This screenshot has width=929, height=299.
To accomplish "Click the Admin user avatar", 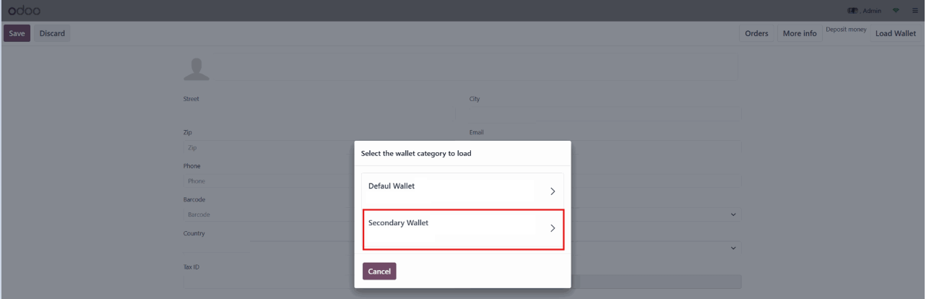I will coord(852,11).
